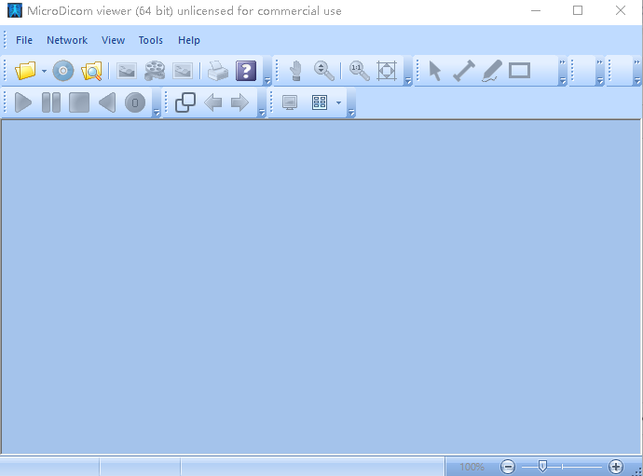Open zoom toolbar options dropdown

point(407,81)
